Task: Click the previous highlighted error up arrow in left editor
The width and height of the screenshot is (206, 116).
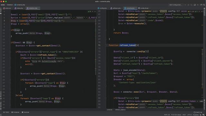Action: (x=92, y=12)
